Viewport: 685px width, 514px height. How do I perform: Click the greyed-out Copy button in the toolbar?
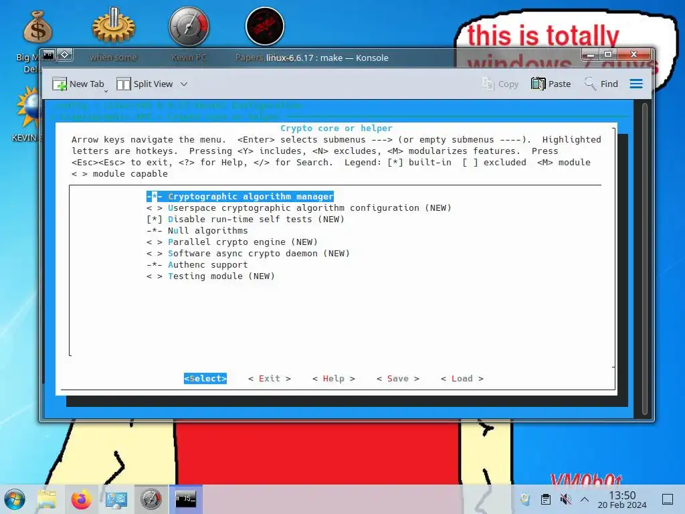500,84
